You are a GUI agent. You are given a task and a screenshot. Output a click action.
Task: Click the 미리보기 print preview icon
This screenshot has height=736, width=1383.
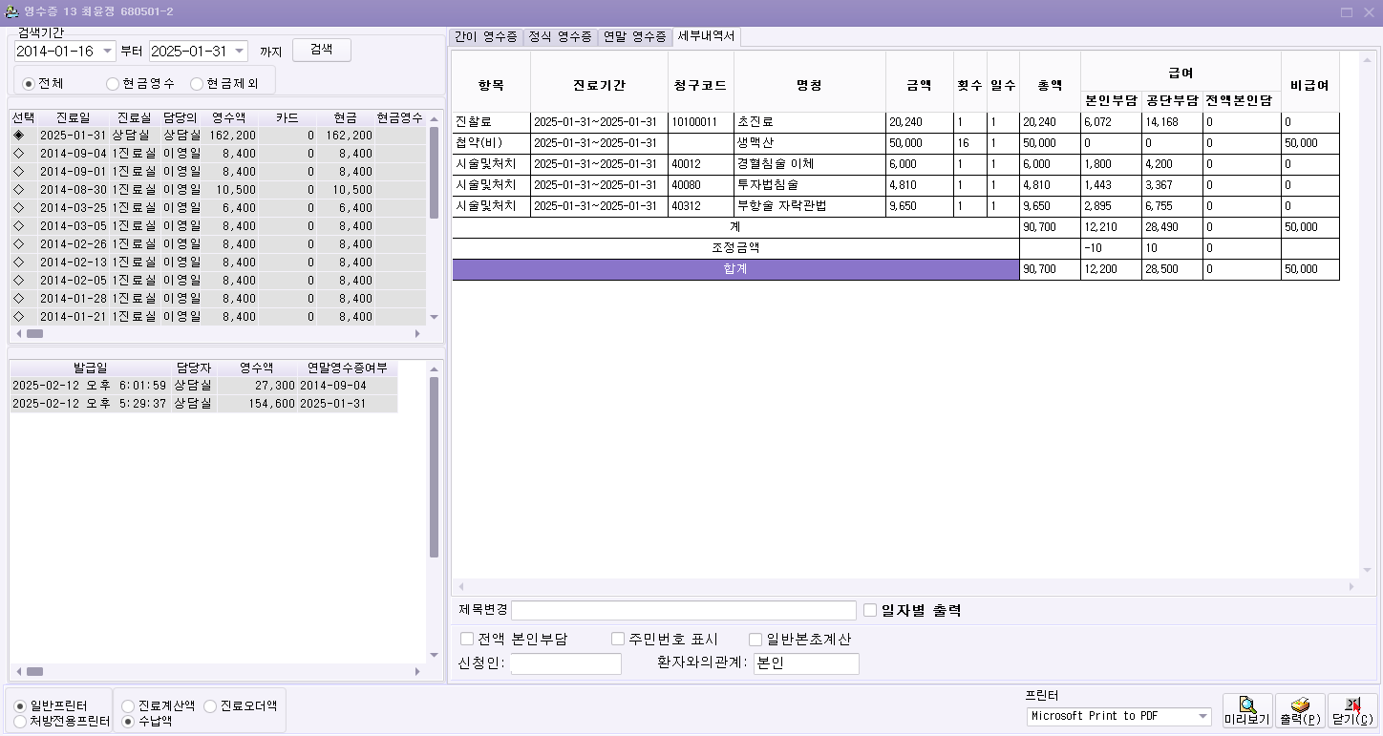tap(1247, 710)
